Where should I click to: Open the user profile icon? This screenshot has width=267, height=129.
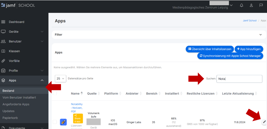tap(251, 5)
